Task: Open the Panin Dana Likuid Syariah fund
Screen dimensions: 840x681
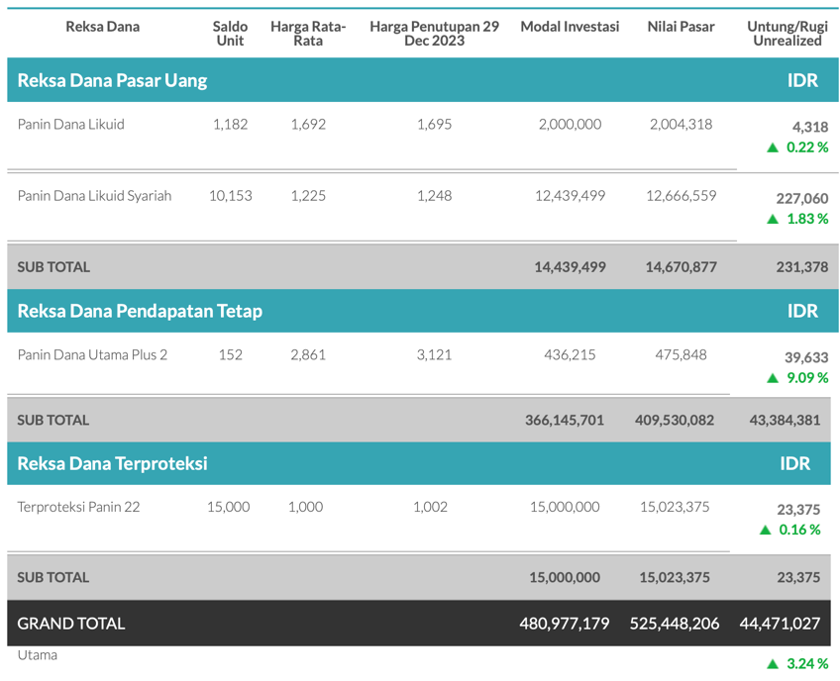Action: tap(94, 196)
